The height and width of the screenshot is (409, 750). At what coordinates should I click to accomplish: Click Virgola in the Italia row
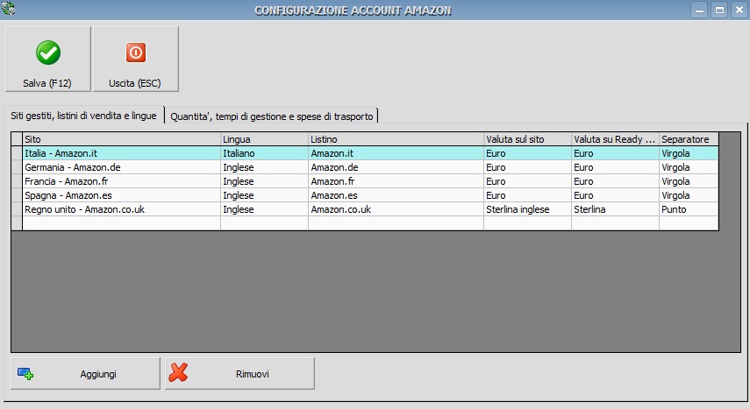tap(689, 153)
